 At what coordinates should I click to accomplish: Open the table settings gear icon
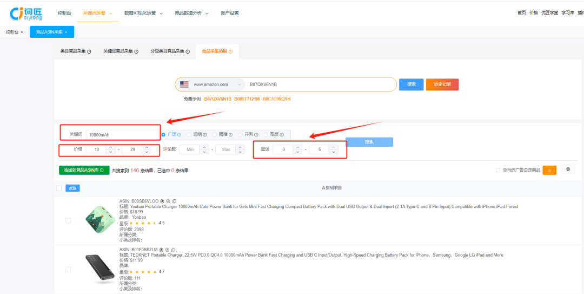pyautogui.click(x=568, y=169)
